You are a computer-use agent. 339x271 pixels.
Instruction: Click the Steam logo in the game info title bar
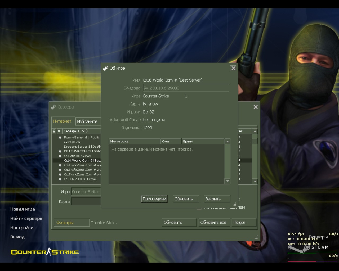(x=105, y=68)
